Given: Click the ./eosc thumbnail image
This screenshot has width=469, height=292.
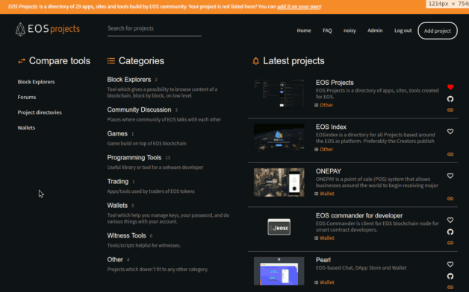Looking at the screenshot, I should coord(279,226).
